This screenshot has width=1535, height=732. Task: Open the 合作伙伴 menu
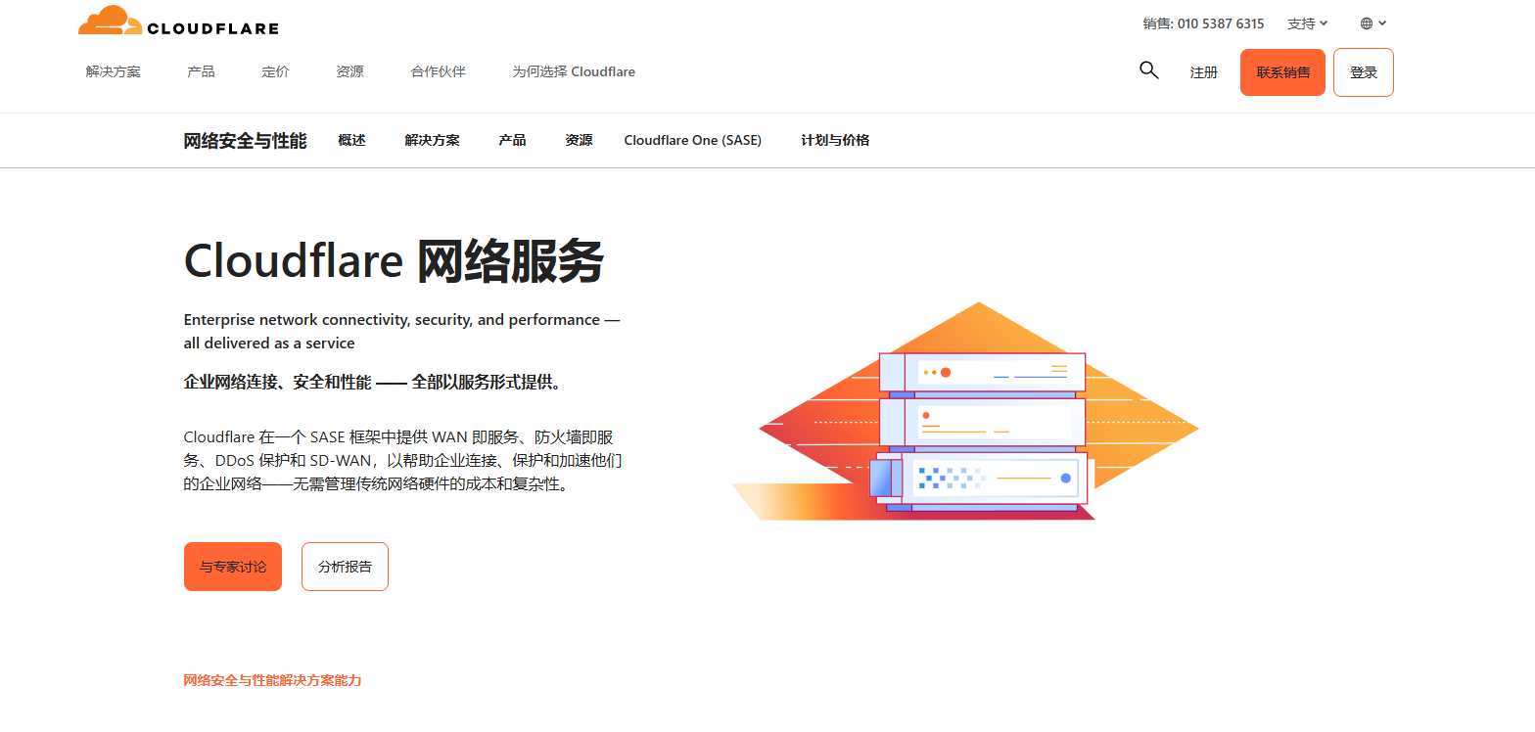438,71
